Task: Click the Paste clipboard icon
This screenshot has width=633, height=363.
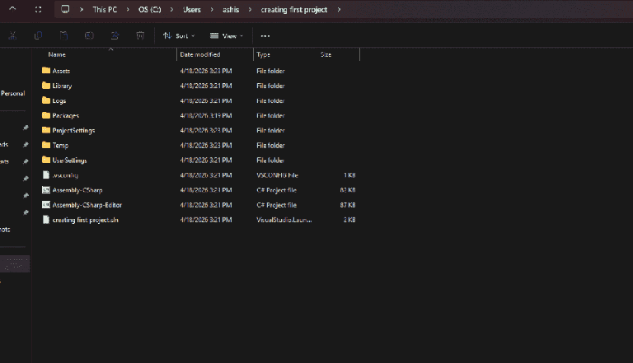Action: 63,36
